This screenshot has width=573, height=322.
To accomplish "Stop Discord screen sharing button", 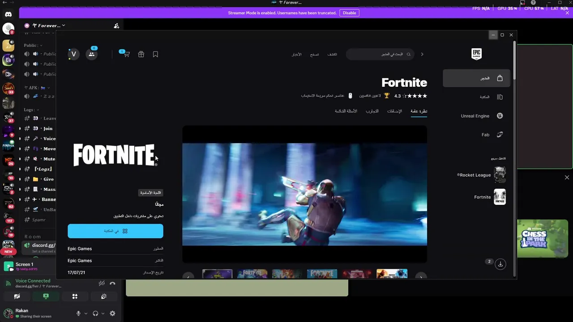I will tap(46, 296).
